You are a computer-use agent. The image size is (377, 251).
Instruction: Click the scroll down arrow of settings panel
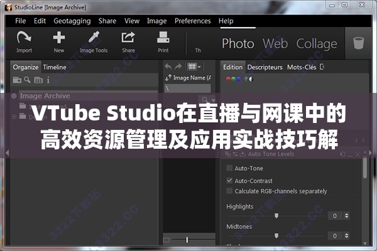364,243
